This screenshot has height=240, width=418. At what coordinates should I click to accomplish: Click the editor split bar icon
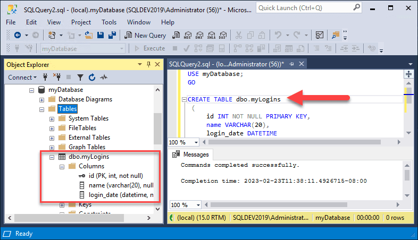[408, 74]
